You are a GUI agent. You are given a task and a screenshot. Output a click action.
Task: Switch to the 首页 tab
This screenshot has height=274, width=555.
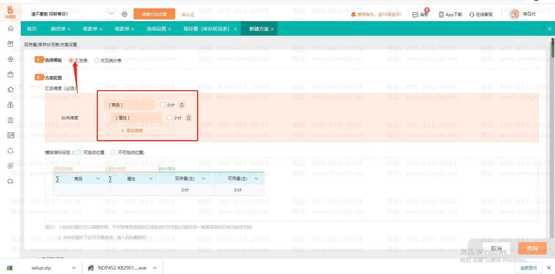[x=32, y=29]
